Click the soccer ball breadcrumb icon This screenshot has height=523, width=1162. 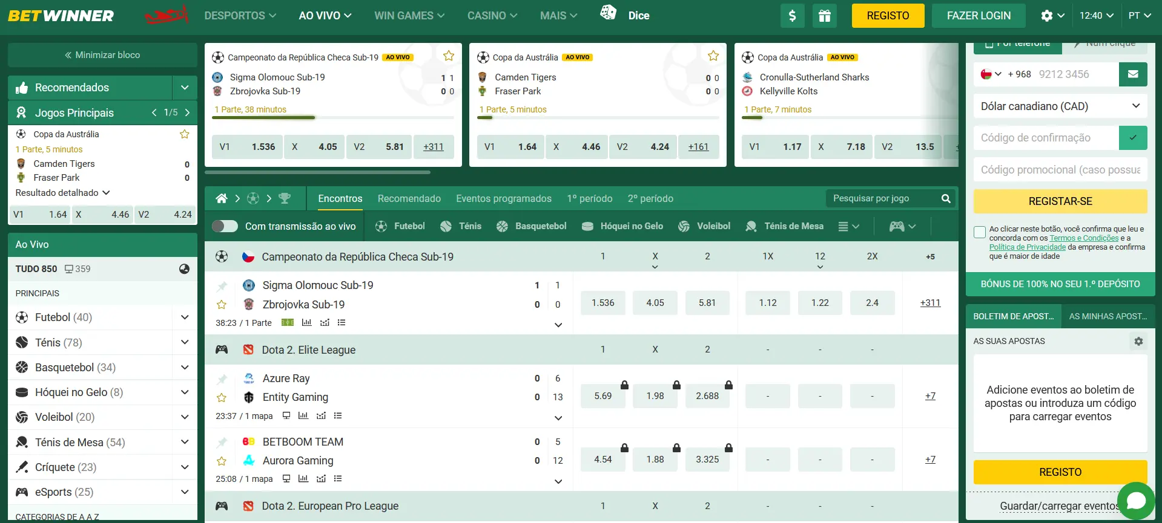(x=253, y=198)
